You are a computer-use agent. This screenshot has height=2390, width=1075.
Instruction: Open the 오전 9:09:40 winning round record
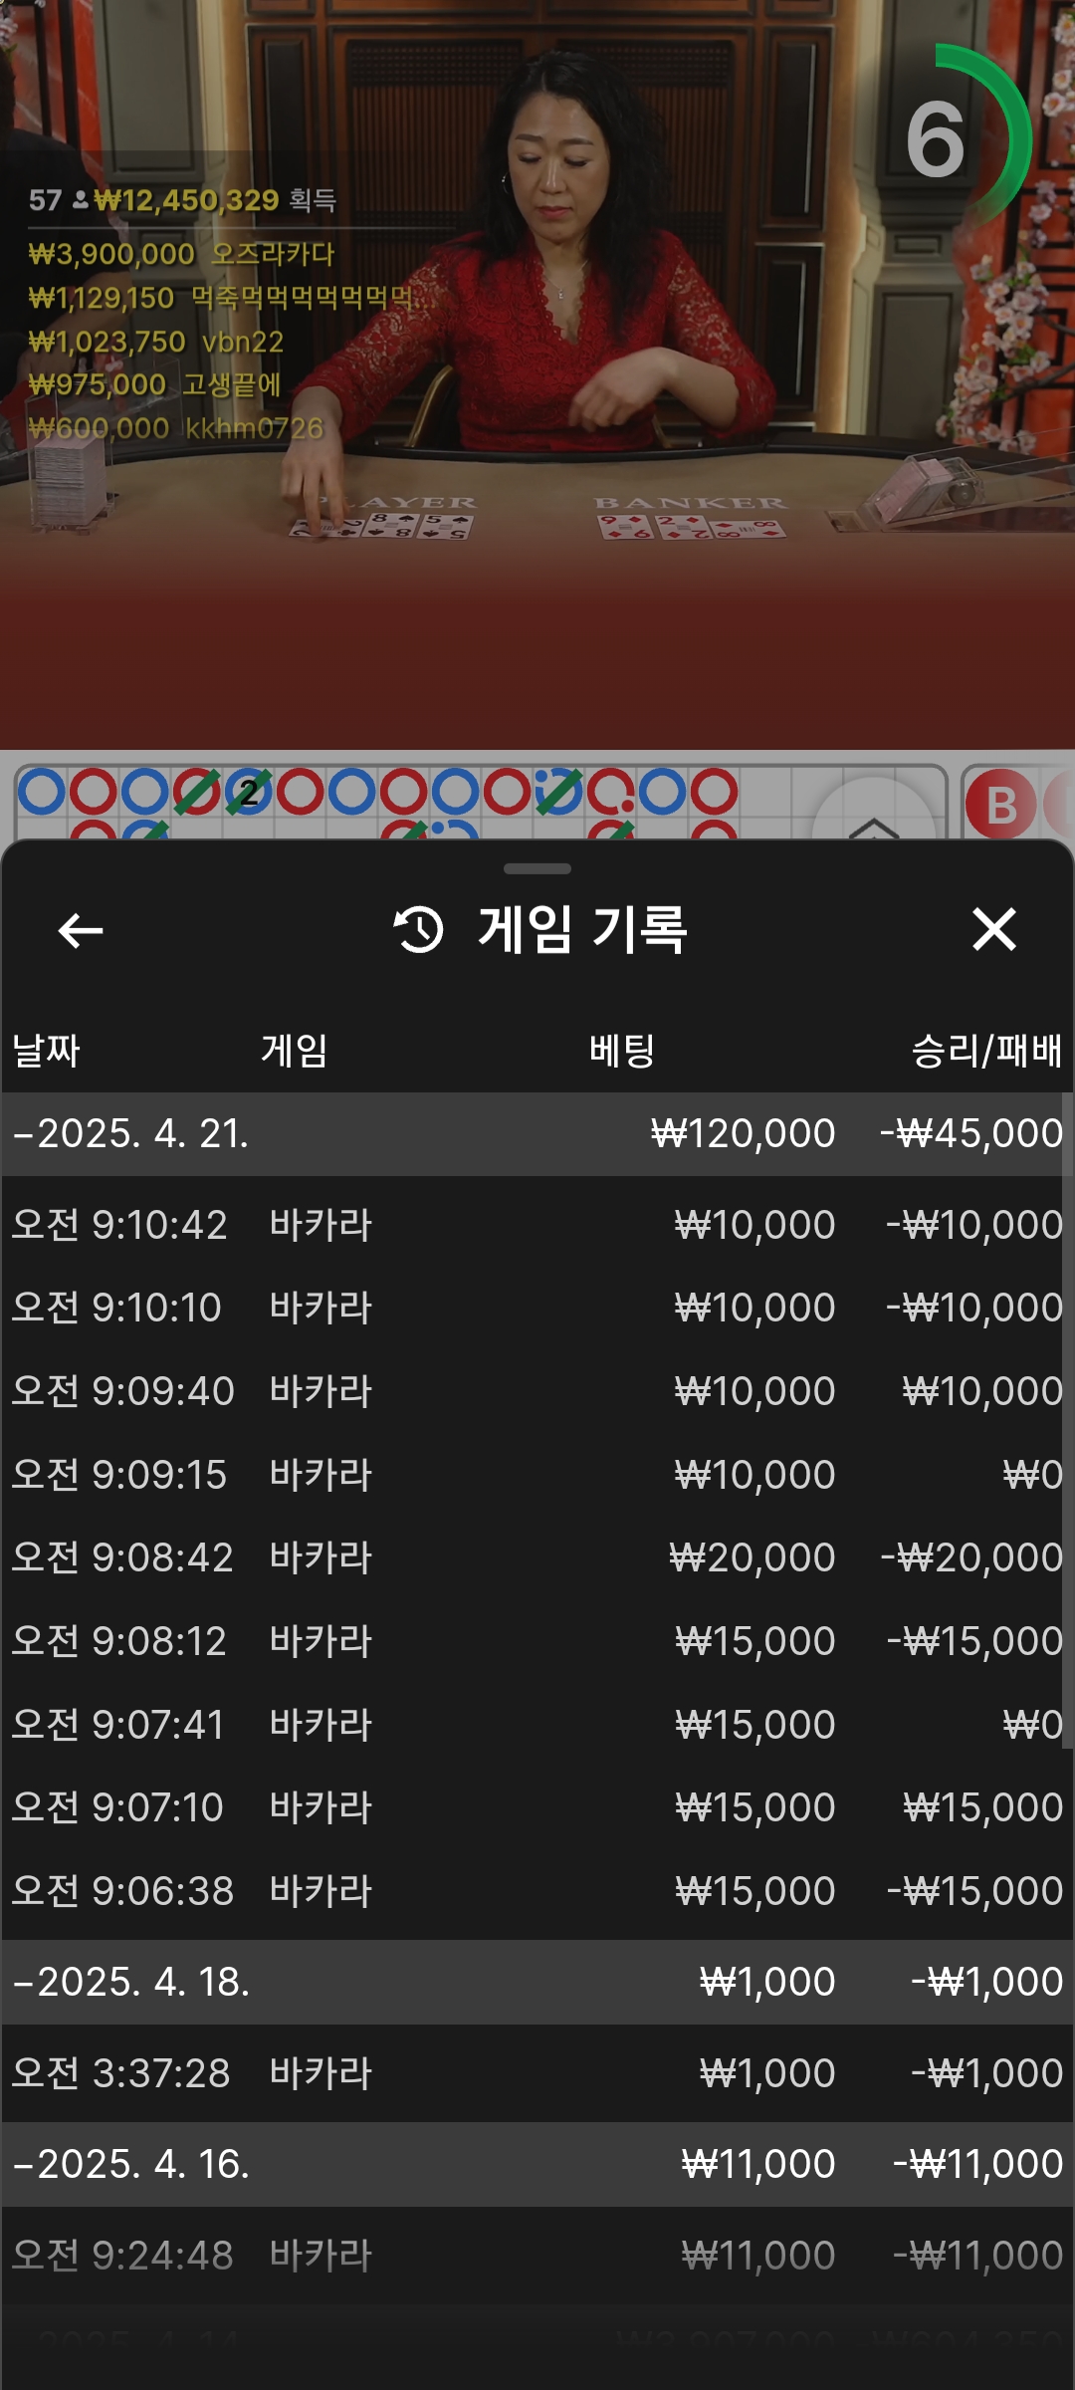coord(537,1391)
